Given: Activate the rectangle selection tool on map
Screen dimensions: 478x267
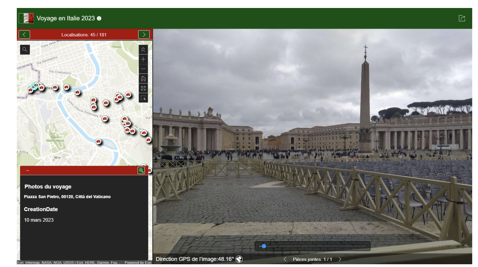Looking at the screenshot, I should (x=143, y=98).
